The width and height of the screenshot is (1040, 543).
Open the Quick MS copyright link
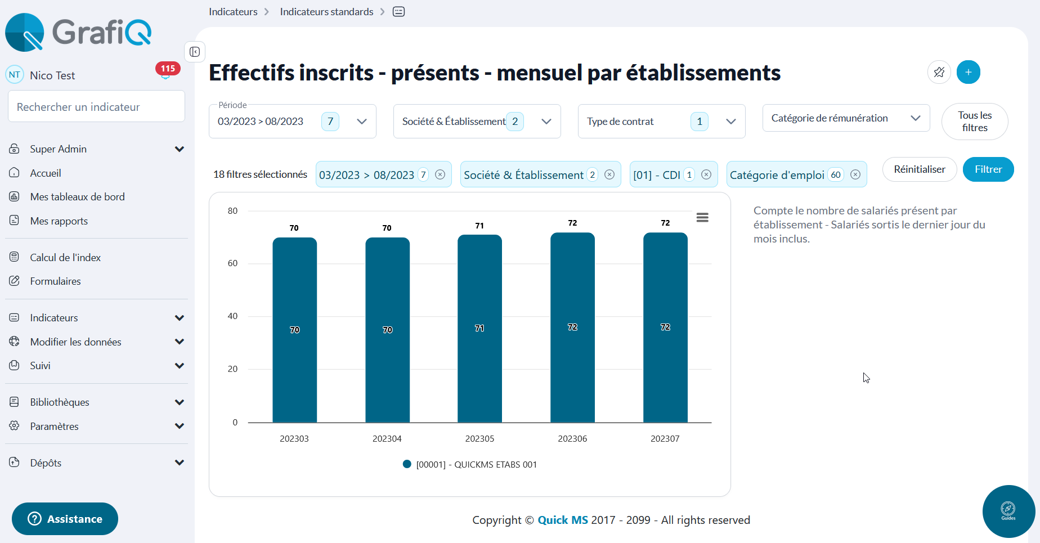[563, 520]
